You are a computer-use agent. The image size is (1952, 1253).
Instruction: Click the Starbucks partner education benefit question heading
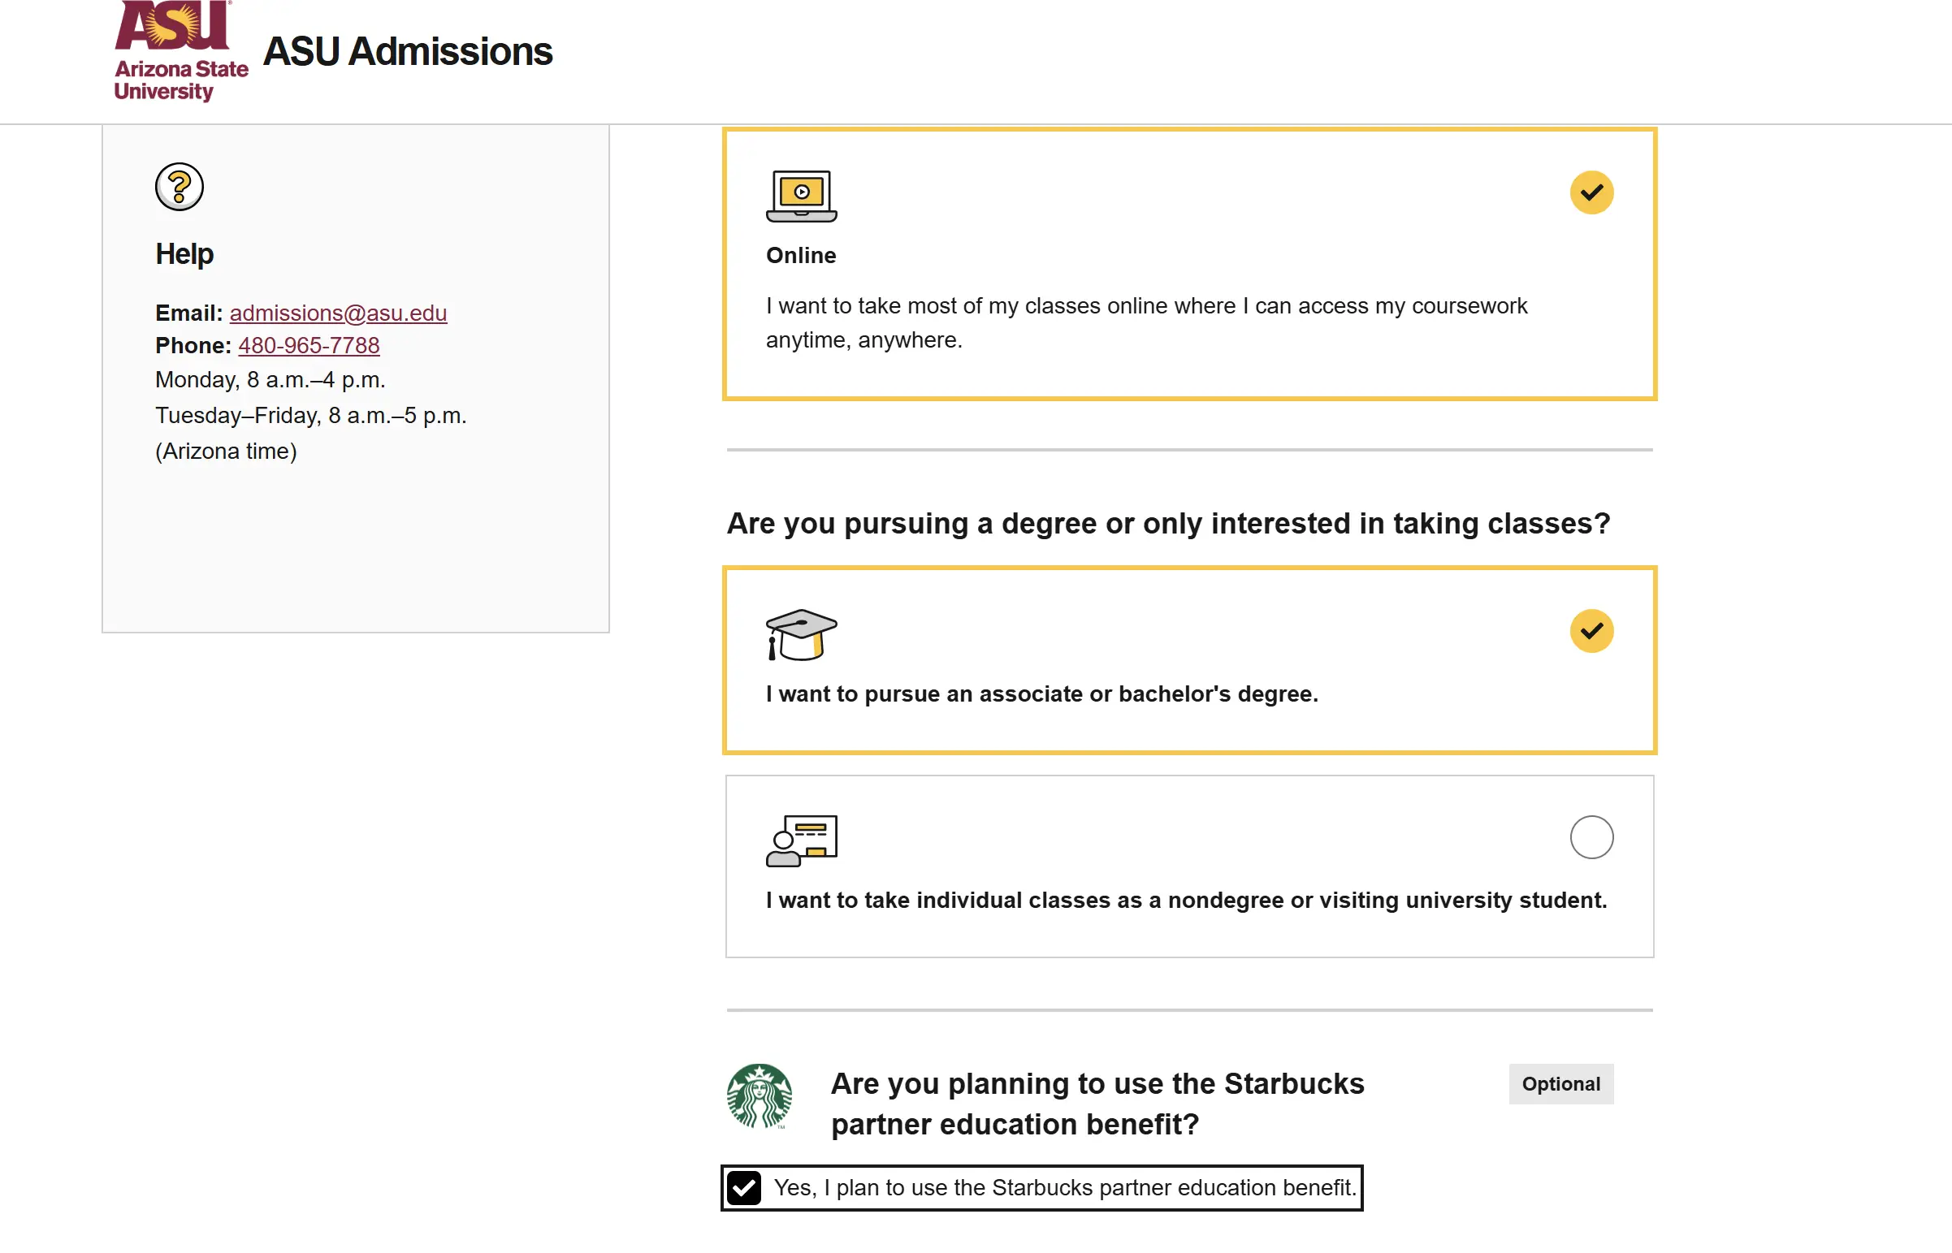1097,1104
